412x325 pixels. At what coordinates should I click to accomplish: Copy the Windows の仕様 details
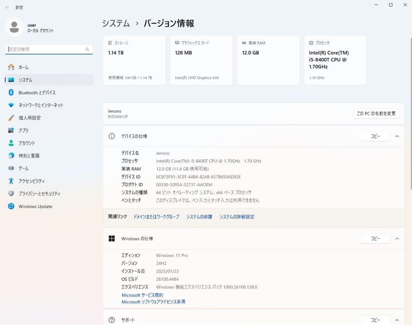(375, 238)
